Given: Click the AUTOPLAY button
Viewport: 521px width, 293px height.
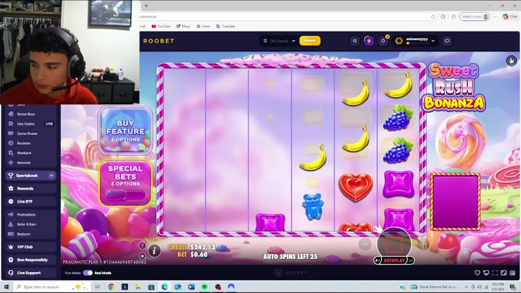Looking at the screenshot, I should (x=394, y=260).
